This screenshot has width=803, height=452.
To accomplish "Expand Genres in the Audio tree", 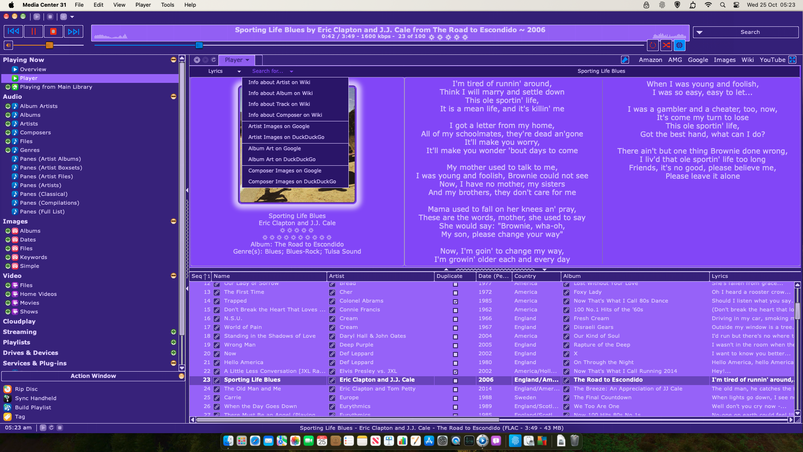I will [8, 150].
